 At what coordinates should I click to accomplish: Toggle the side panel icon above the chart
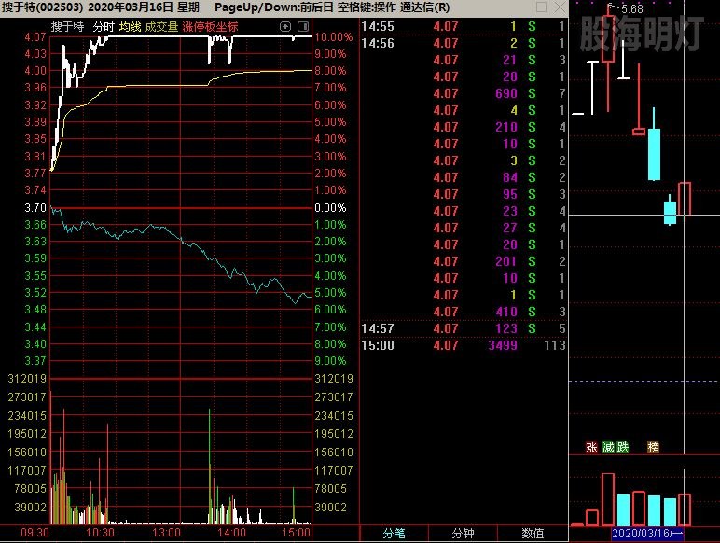[x=303, y=27]
